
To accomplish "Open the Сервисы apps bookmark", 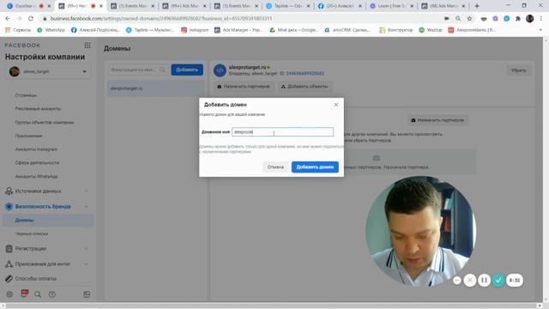I will coord(18,30).
